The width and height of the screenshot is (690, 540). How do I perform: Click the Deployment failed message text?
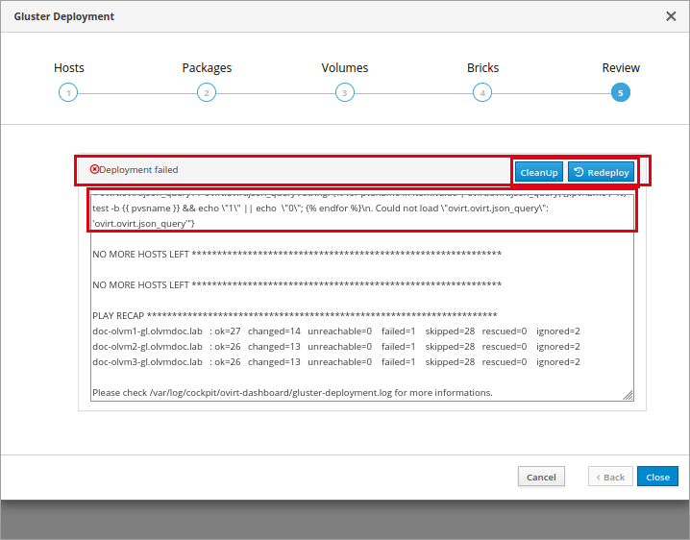click(138, 170)
